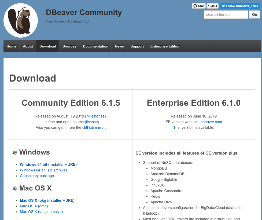Open the Support menu item
262x220 pixels.
[137, 46]
